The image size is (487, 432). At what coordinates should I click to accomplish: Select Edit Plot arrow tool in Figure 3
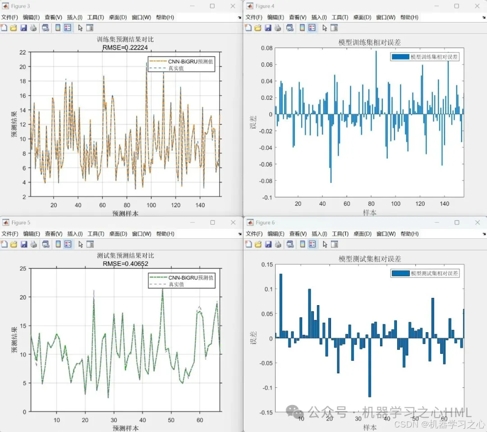[x=80, y=28]
